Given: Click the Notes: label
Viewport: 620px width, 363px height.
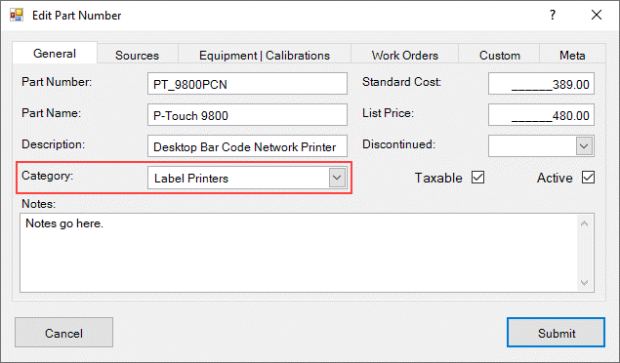Looking at the screenshot, I should coord(39,204).
